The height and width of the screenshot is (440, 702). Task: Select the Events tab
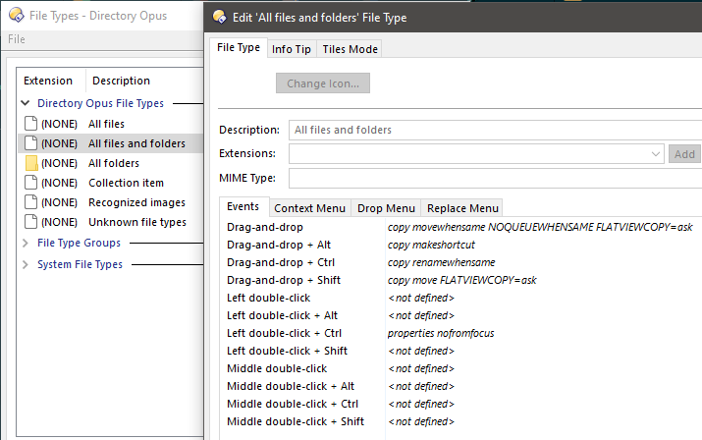pyautogui.click(x=243, y=206)
